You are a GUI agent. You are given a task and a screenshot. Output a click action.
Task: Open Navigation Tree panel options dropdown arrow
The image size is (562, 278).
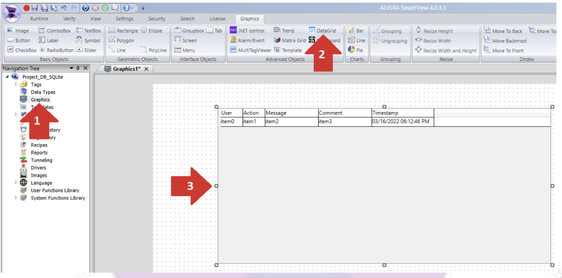pos(71,68)
